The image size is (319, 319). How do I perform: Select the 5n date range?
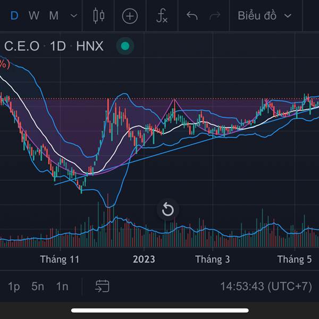(38, 287)
